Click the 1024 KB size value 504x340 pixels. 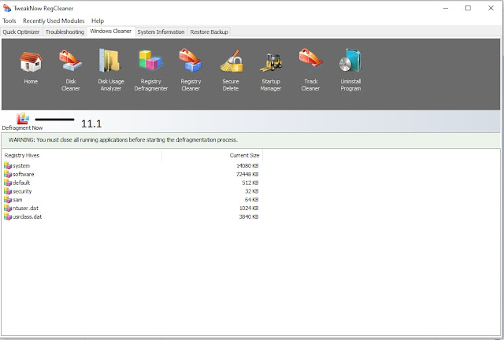249,209
